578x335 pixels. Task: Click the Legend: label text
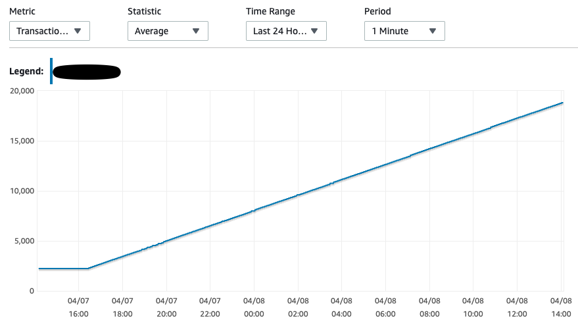coord(26,71)
